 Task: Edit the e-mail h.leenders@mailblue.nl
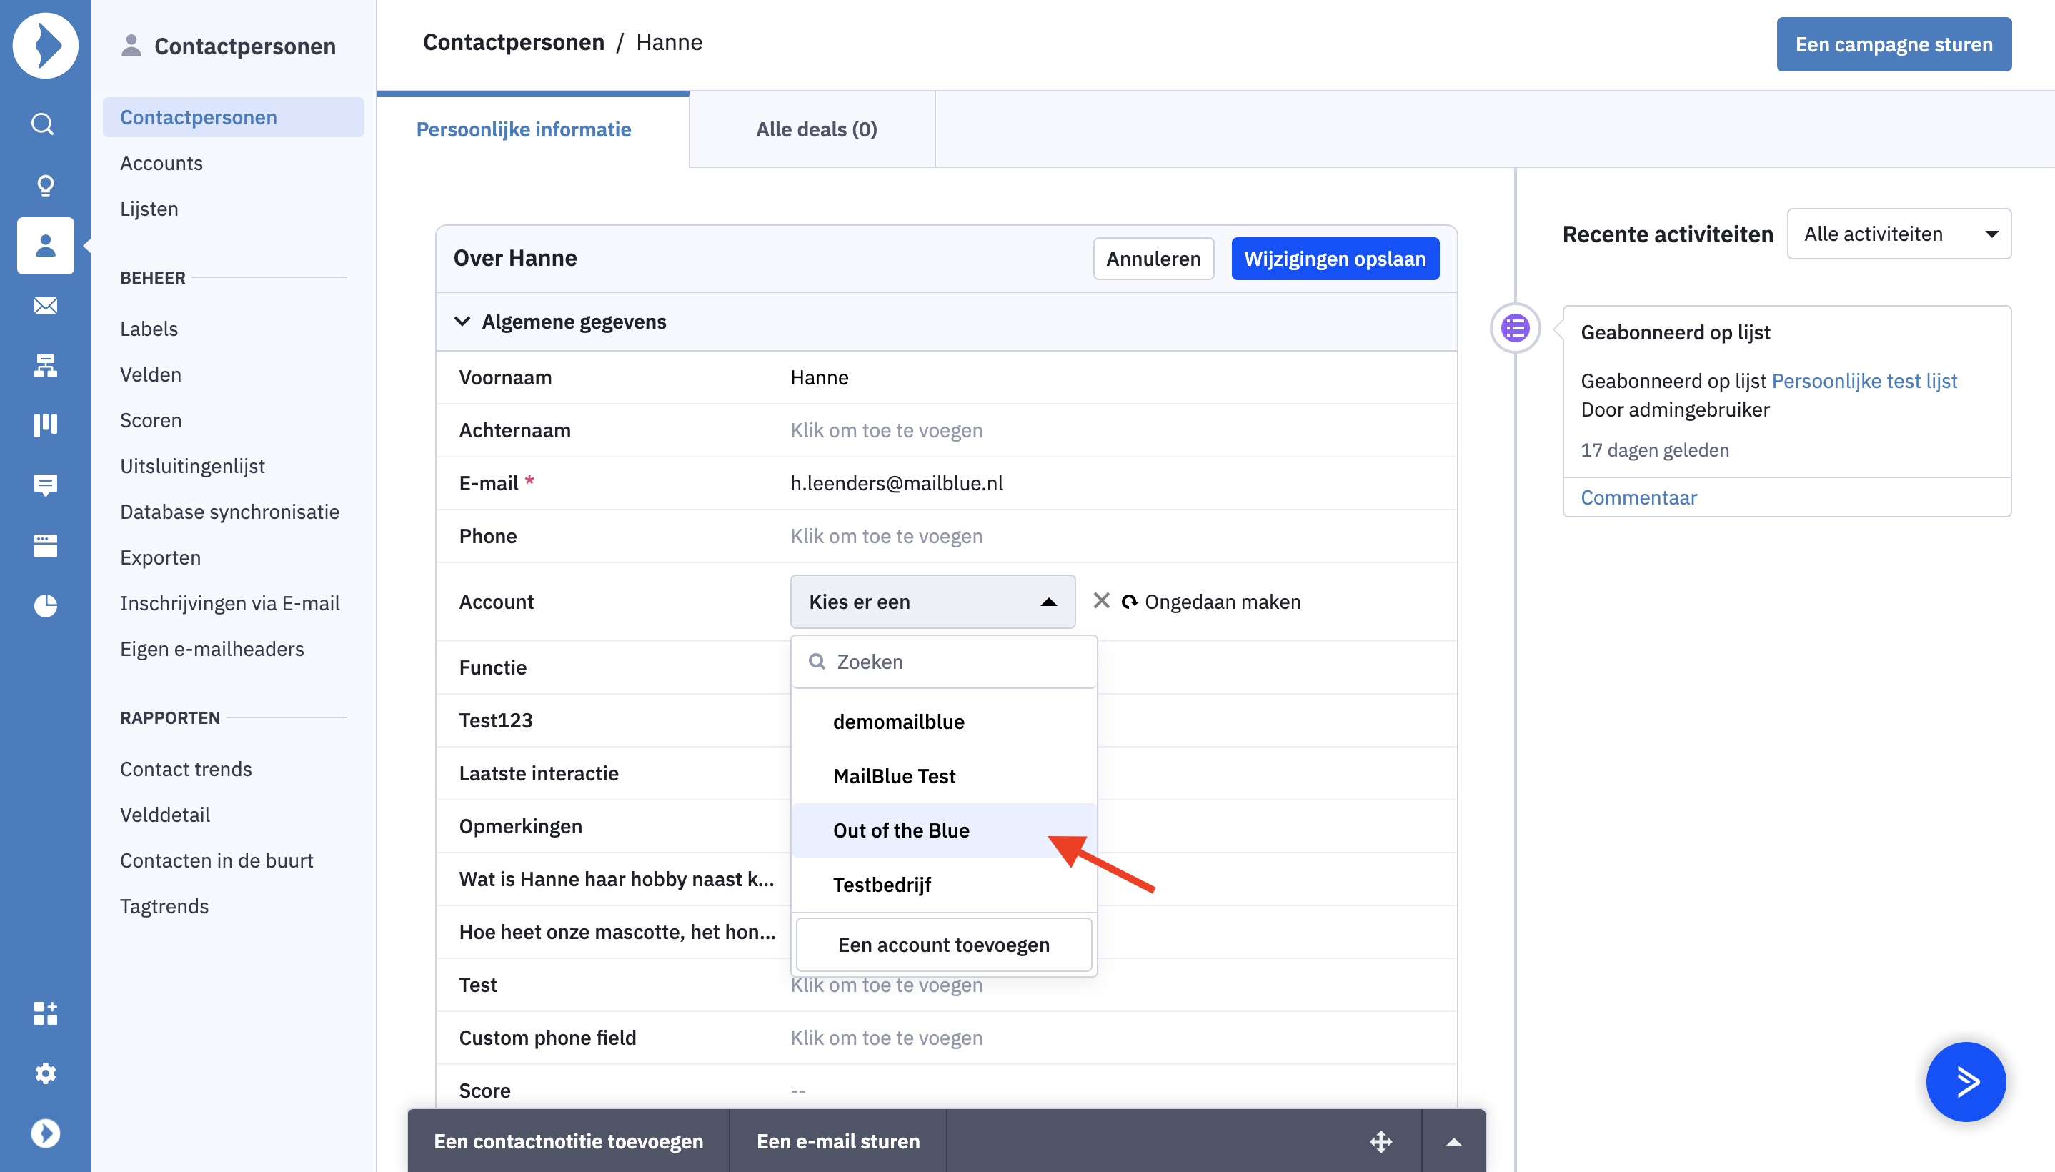(x=896, y=483)
